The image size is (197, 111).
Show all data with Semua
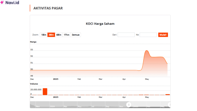pos(76,35)
